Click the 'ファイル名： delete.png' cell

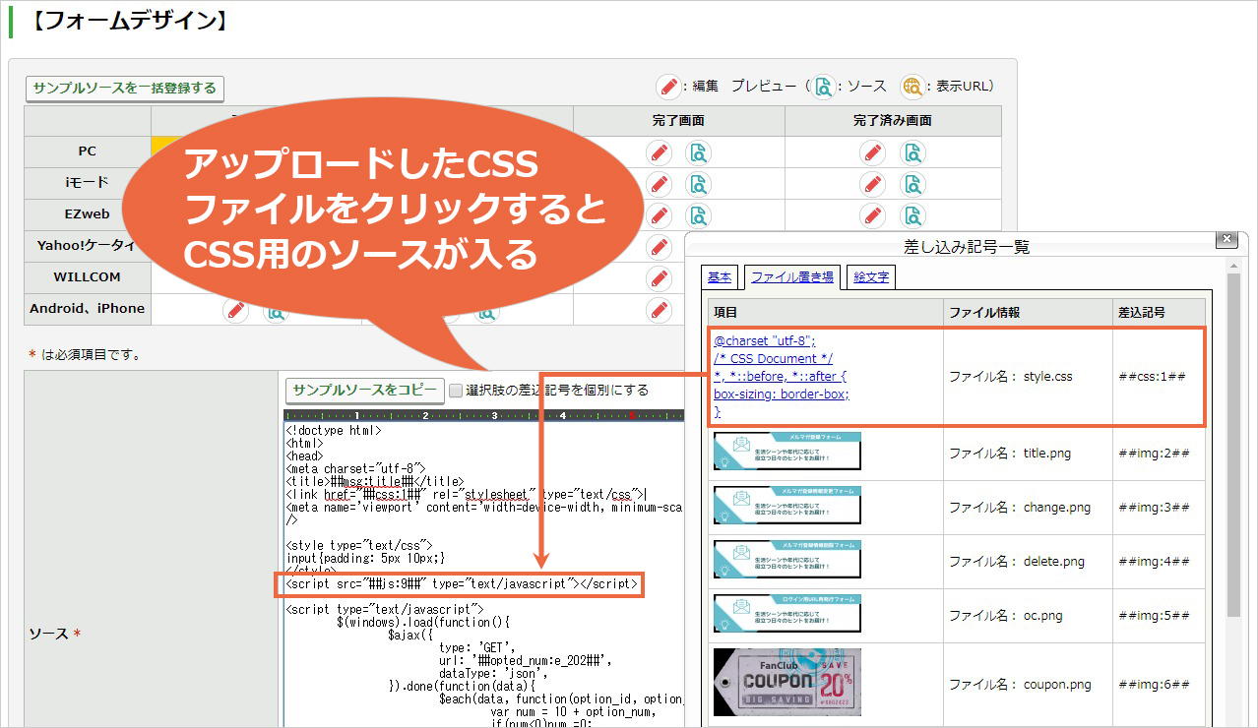(1028, 561)
